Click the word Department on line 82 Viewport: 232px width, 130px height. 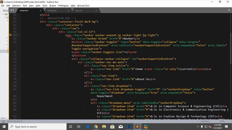(x=105, y=96)
